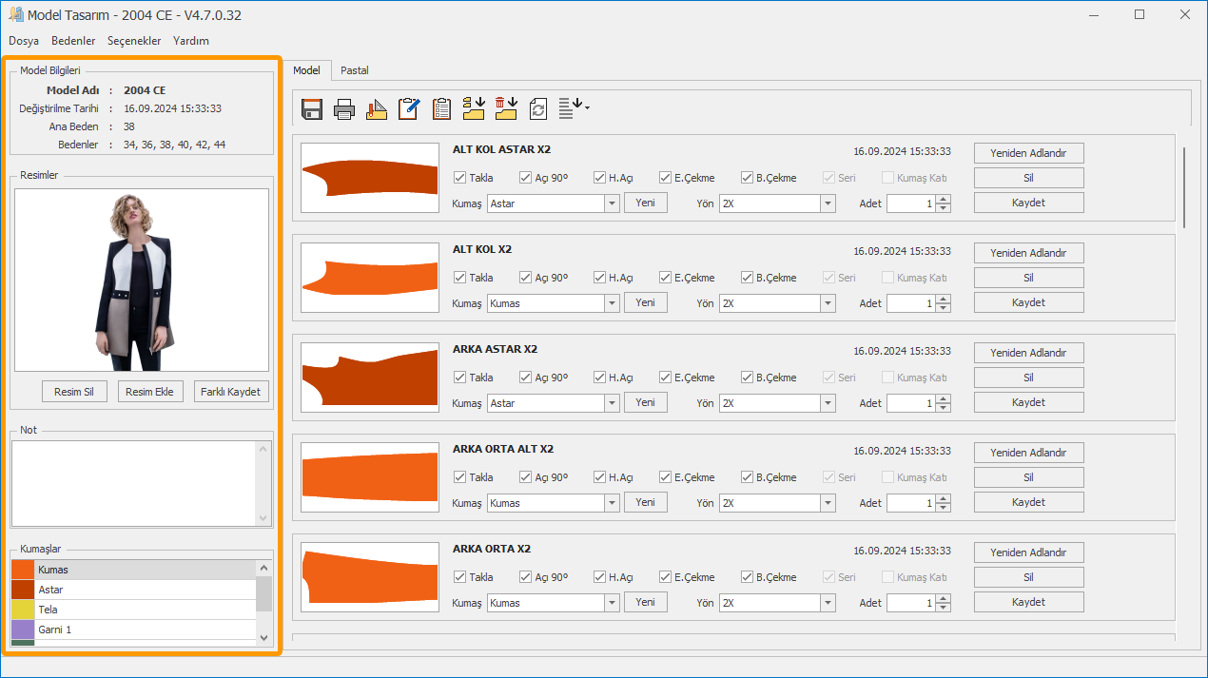
Task: Uncheck Takla for ALT KOL ASTAR X2
Action: (460, 178)
